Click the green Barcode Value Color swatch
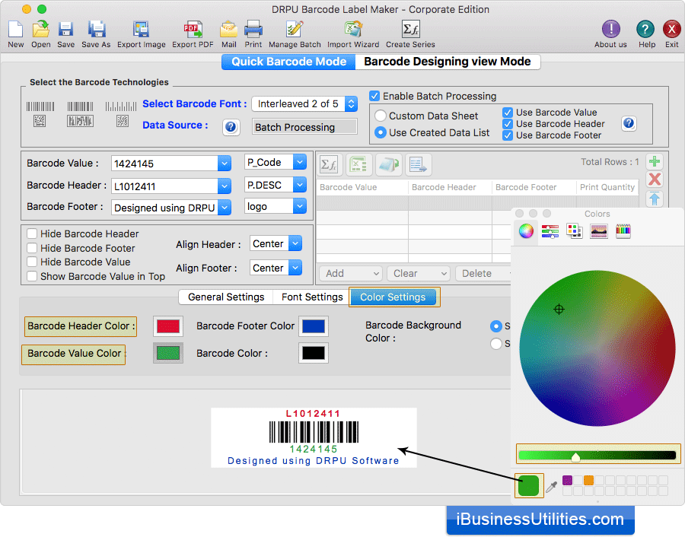This screenshot has height=537, width=685. (x=168, y=353)
